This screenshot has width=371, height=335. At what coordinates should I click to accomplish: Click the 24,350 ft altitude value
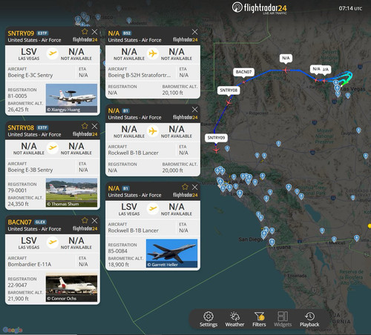pyautogui.click(x=19, y=204)
